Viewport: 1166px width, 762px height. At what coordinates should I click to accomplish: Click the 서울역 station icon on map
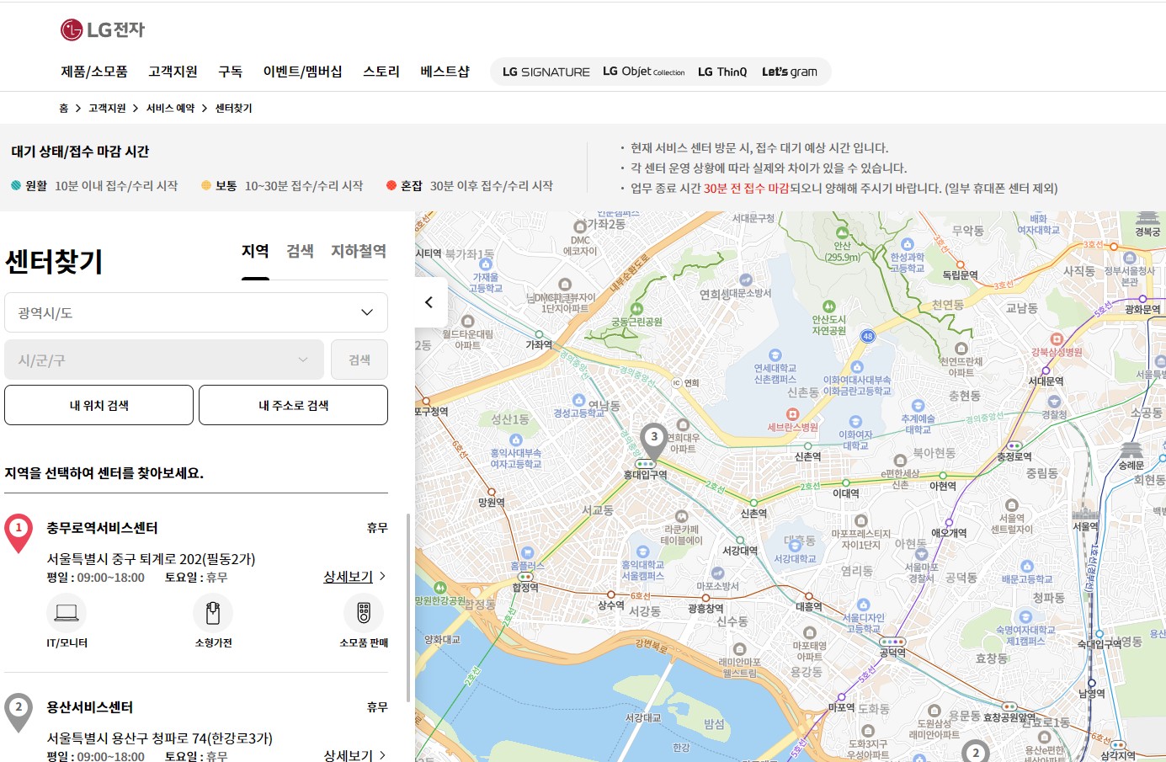point(1086,513)
